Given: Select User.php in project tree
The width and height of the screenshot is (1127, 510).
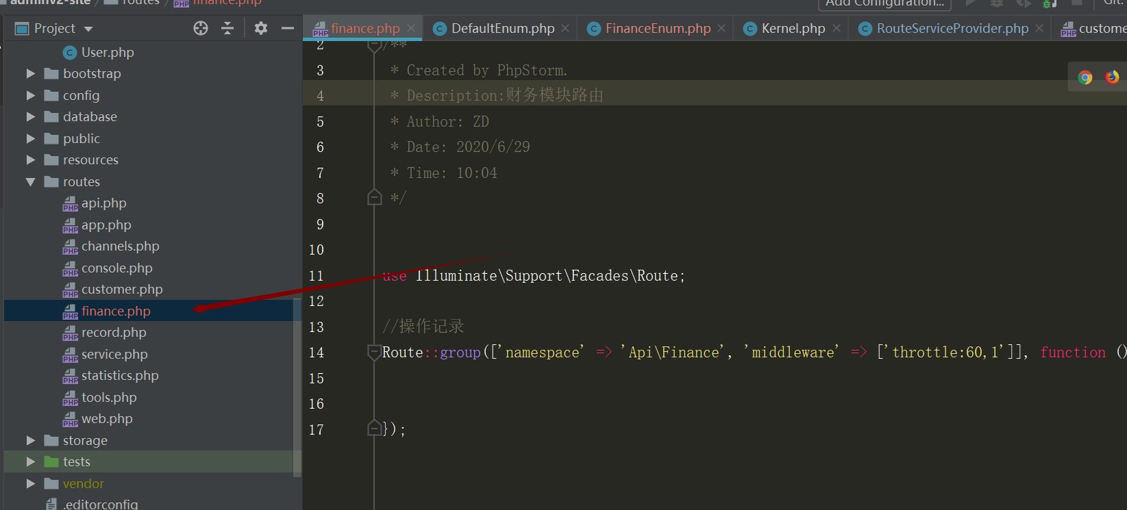Looking at the screenshot, I should click(108, 52).
